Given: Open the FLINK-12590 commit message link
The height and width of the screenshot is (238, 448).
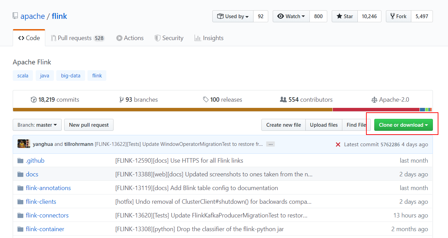Looking at the screenshot, I should pos(179,161).
